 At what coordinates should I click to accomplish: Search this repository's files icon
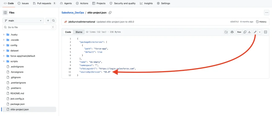coord(53,20)
